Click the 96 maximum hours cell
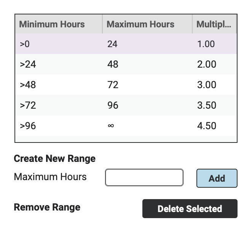This screenshot has height=228, width=252. tap(147, 105)
